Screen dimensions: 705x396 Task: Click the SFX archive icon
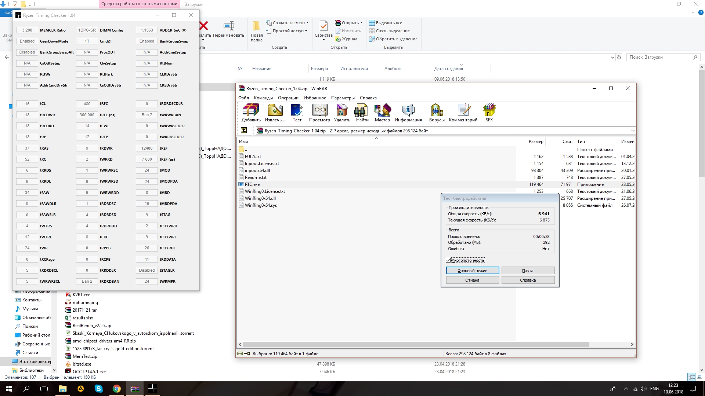point(489,112)
